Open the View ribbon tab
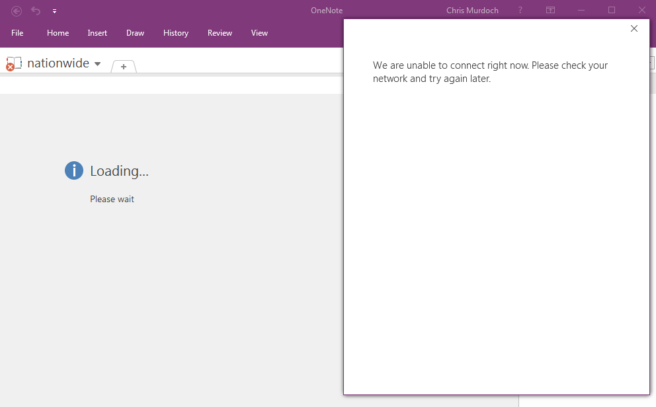Image resolution: width=656 pixels, height=407 pixels. 259,33
